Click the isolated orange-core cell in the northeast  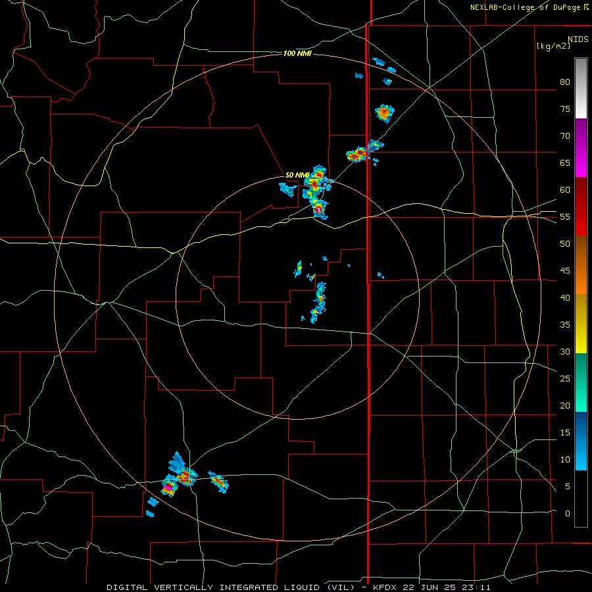click(x=384, y=113)
